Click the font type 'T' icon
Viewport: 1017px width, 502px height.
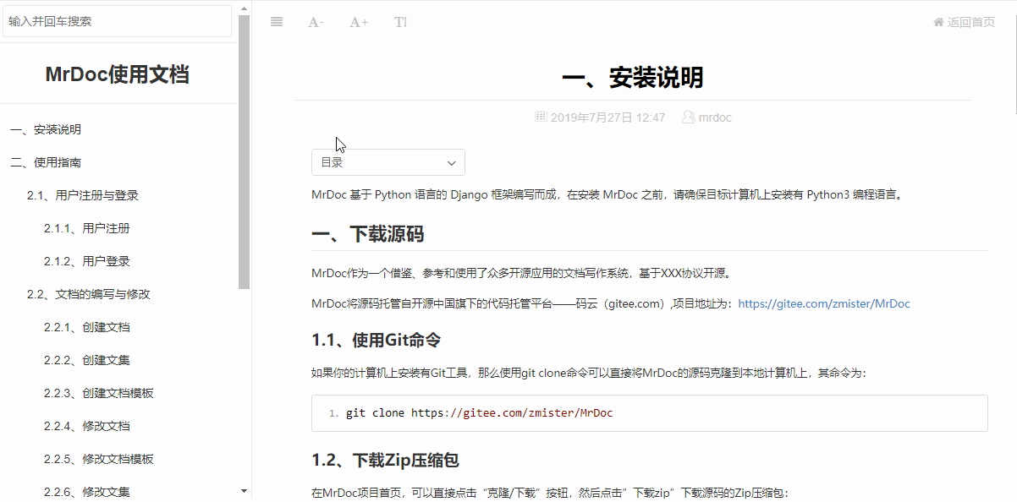400,22
